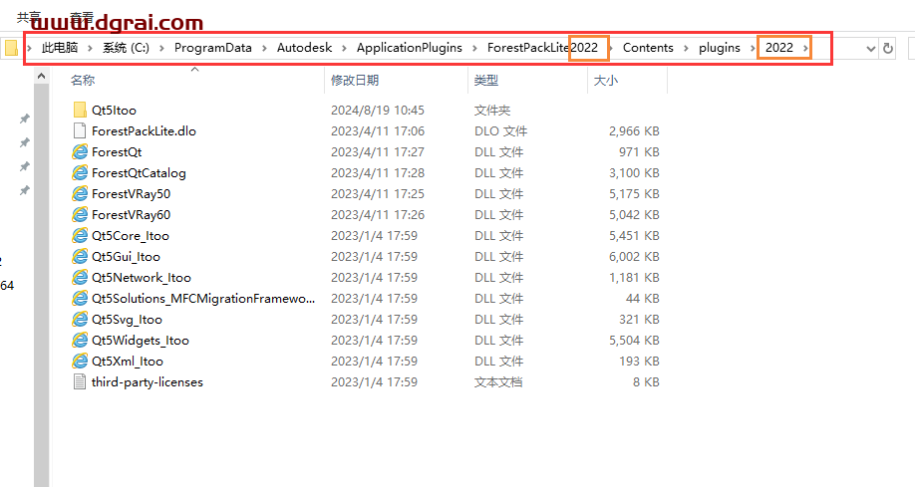Click the refresh icon beside address bar
The image size is (915, 487).
[x=887, y=48]
